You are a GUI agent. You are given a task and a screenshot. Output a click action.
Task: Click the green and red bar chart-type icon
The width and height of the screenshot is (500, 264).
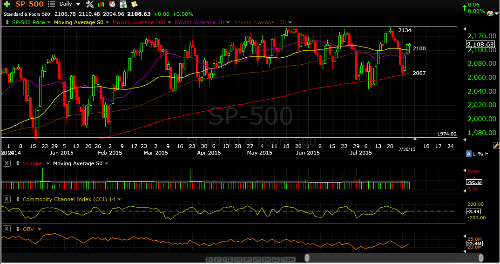coord(101,4)
